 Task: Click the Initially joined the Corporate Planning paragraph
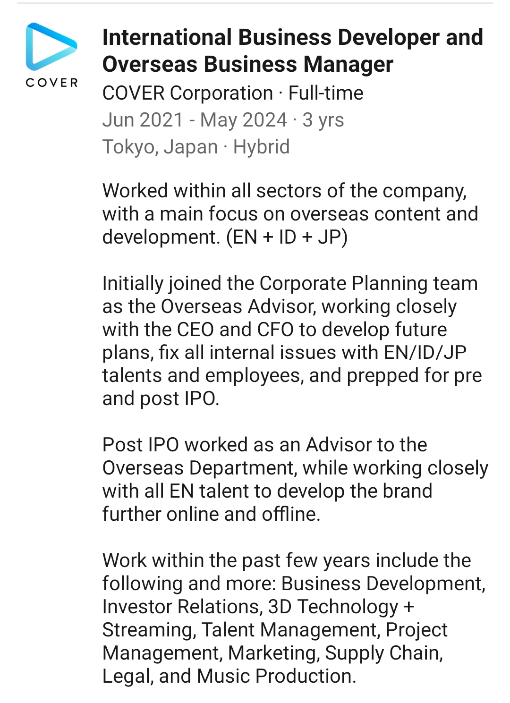pos(292,341)
